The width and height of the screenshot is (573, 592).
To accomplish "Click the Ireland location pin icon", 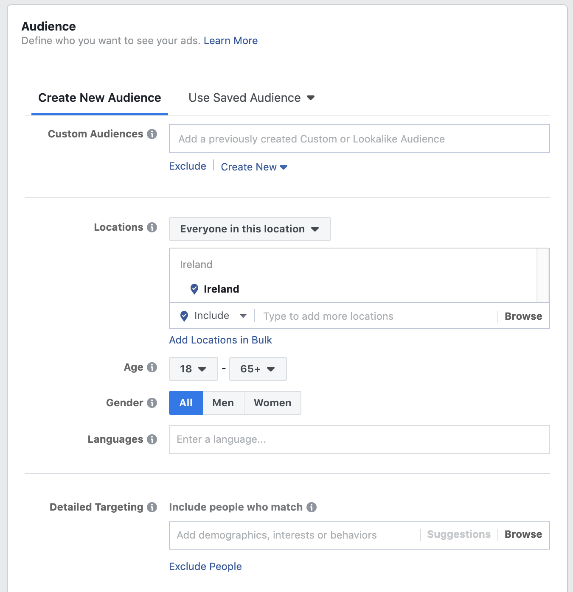I will click(194, 289).
